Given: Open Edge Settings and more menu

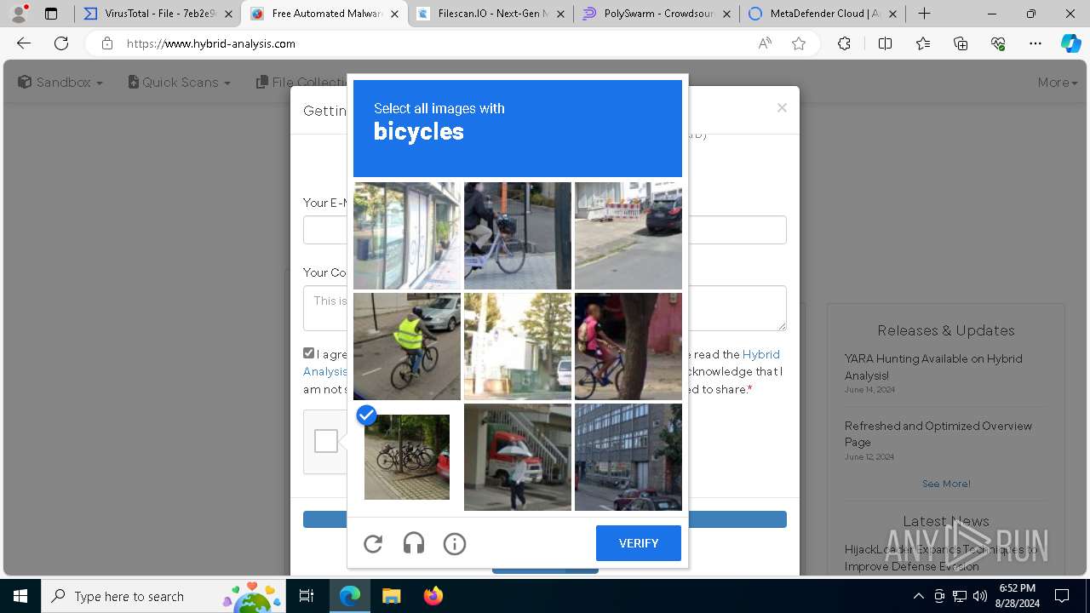Looking at the screenshot, I should [x=1035, y=43].
